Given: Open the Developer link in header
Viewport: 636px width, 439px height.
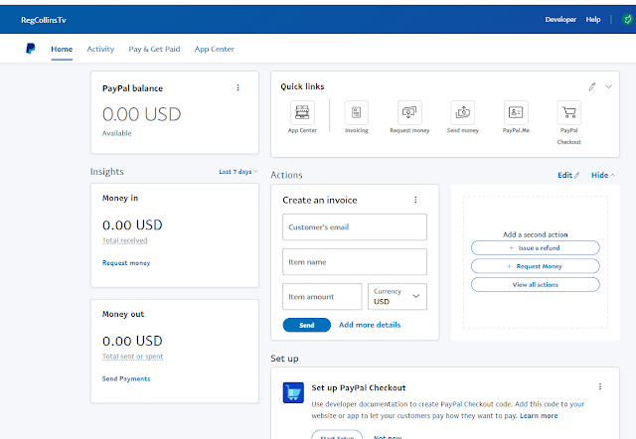Looking at the screenshot, I should [x=560, y=20].
